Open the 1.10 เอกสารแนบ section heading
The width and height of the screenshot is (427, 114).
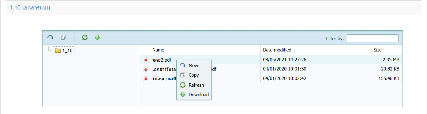point(30,8)
